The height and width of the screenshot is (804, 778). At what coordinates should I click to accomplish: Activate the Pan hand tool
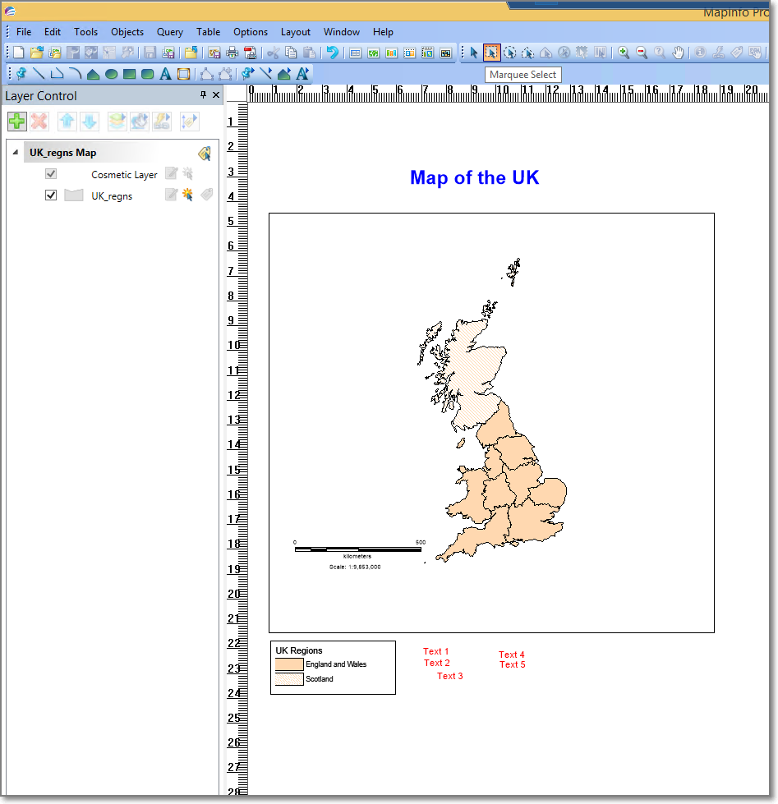click(678, 53)
